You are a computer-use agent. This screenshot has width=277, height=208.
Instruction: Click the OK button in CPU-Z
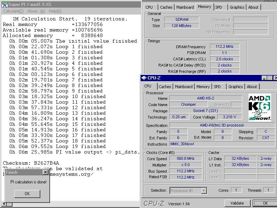(x=265, y=203)
